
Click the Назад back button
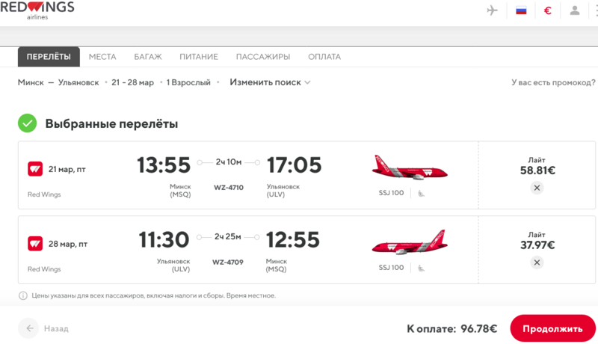click(x=46, y=328)
